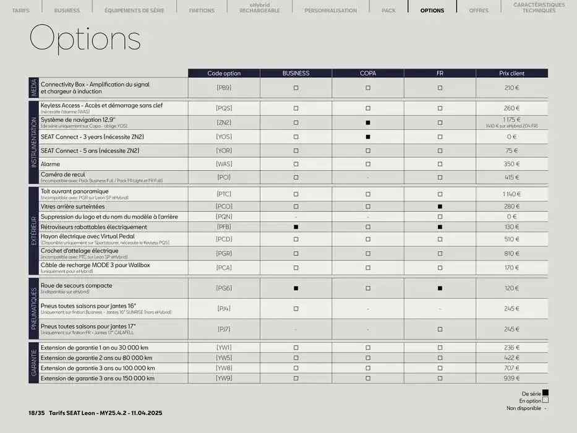Switch to the PERSONNALISATION tab

click(330, 10)
